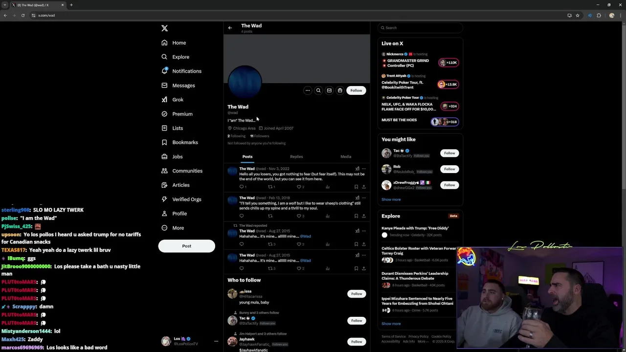
Task: Open the browser extensions puzzle icon
Action: pos(599,15)
